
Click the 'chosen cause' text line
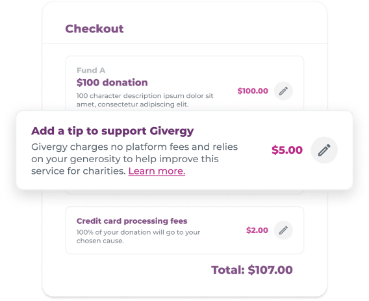tap(100, 241)
